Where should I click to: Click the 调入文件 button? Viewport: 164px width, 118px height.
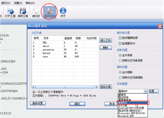(x=106, y=40)
